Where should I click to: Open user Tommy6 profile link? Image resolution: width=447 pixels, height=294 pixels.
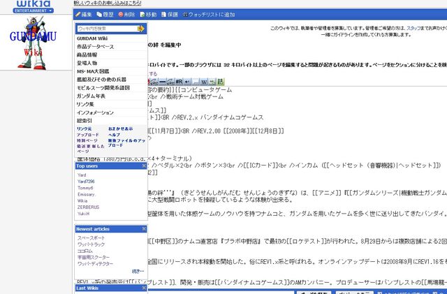tap(85, 188)
